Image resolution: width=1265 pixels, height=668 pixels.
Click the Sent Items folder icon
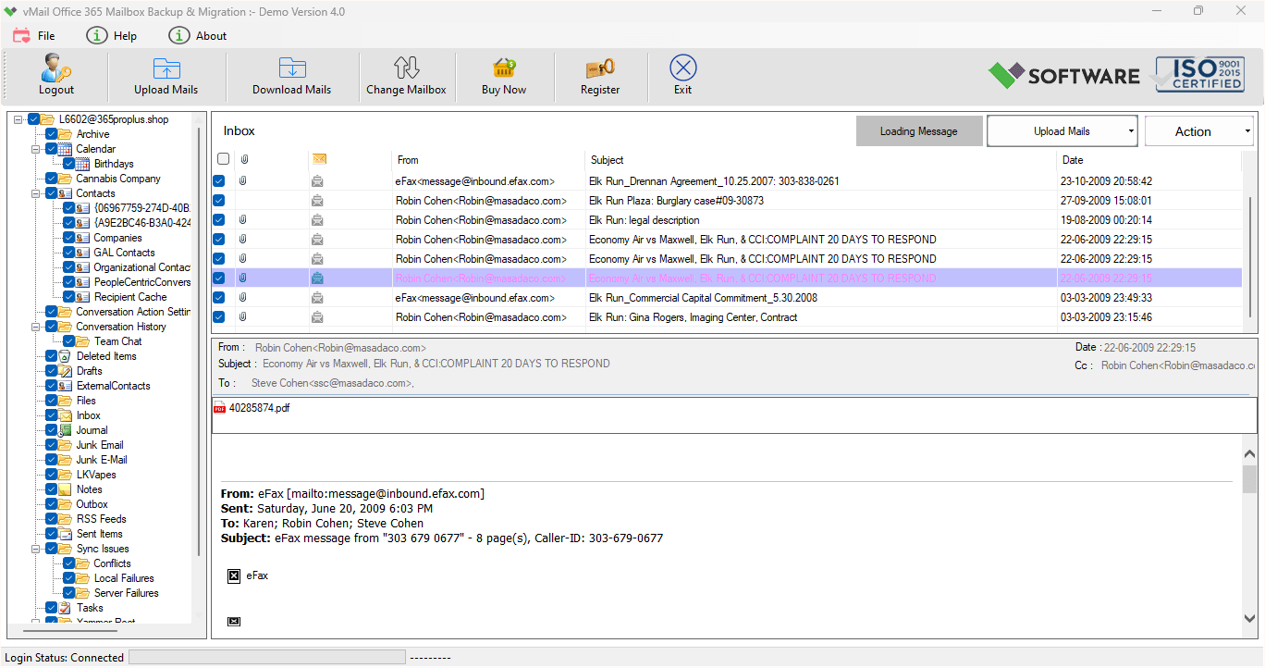65,534
